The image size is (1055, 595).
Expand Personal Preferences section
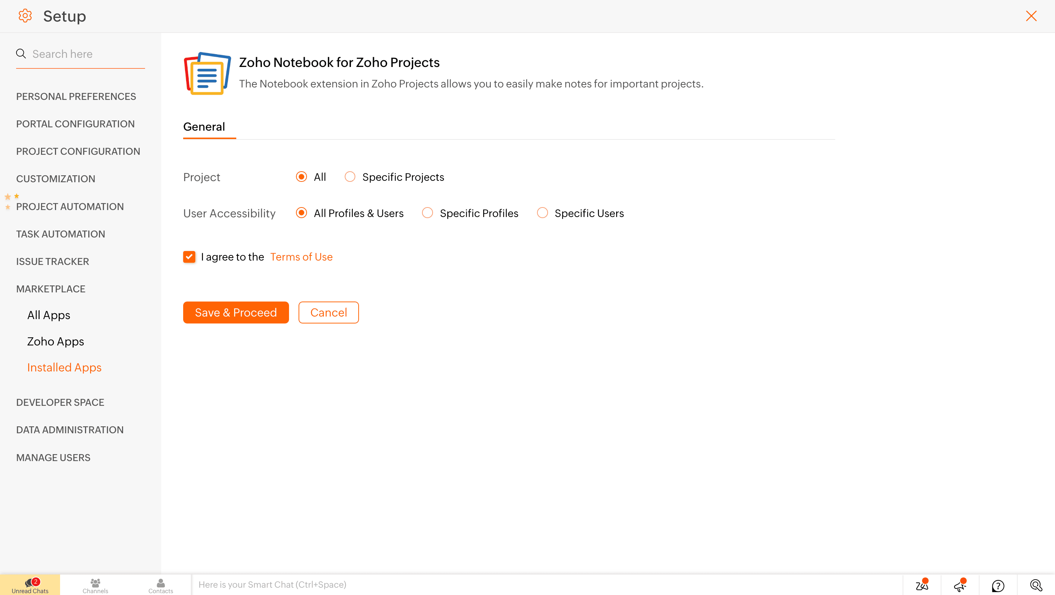pyautogui.click(x=76, y=96)
